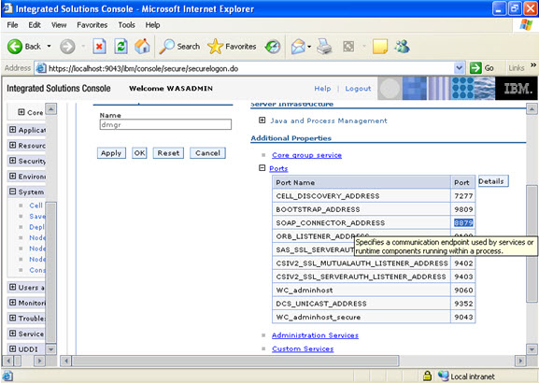Go to the Home page icon
This screenshot has height=383, width=539.
pos(142,47)
